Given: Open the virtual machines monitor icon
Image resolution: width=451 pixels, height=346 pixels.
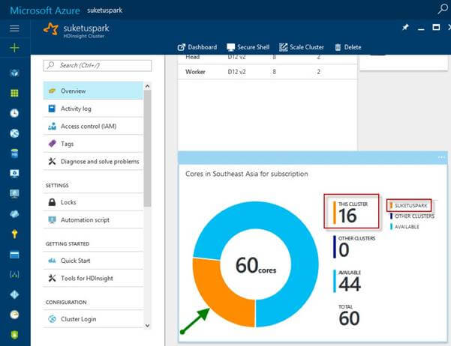Looking at the screenshot, I should [x=14, y=193].
